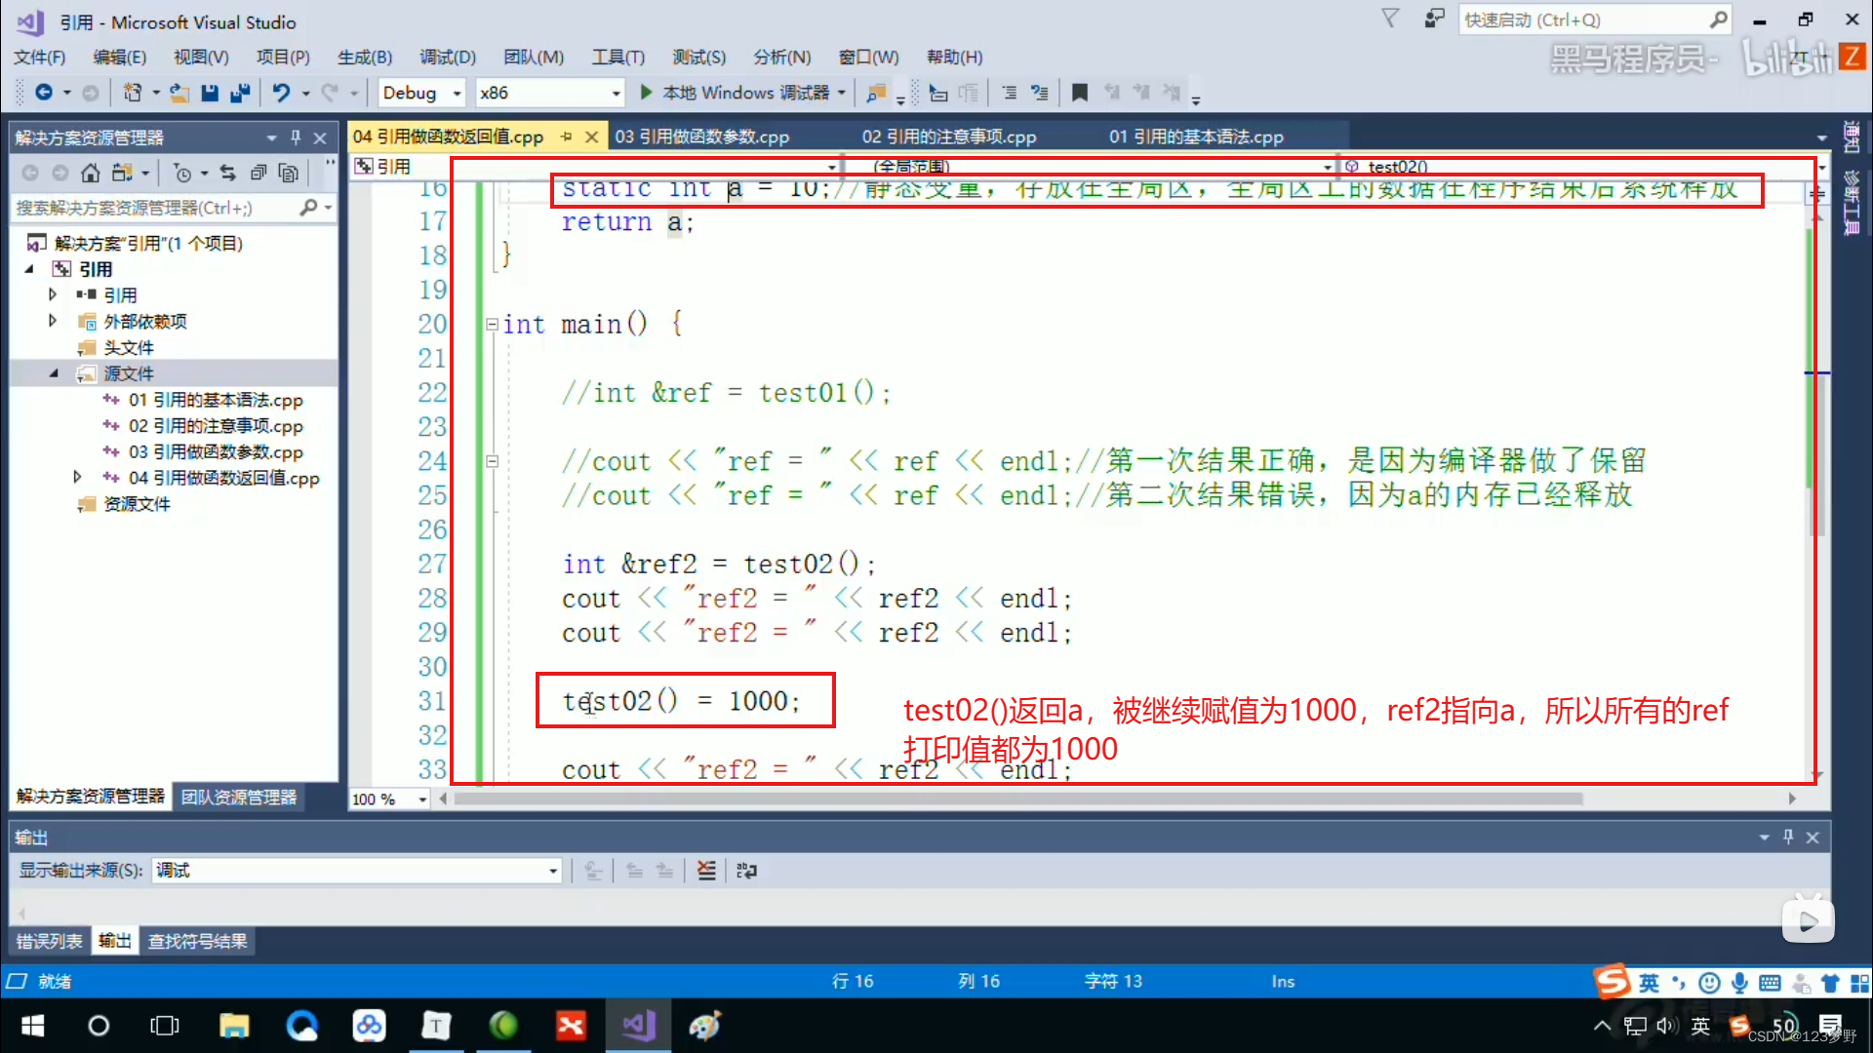Click the Home icon in Solution Explorer
The image size is (1873, 1053).
[91, 173]
